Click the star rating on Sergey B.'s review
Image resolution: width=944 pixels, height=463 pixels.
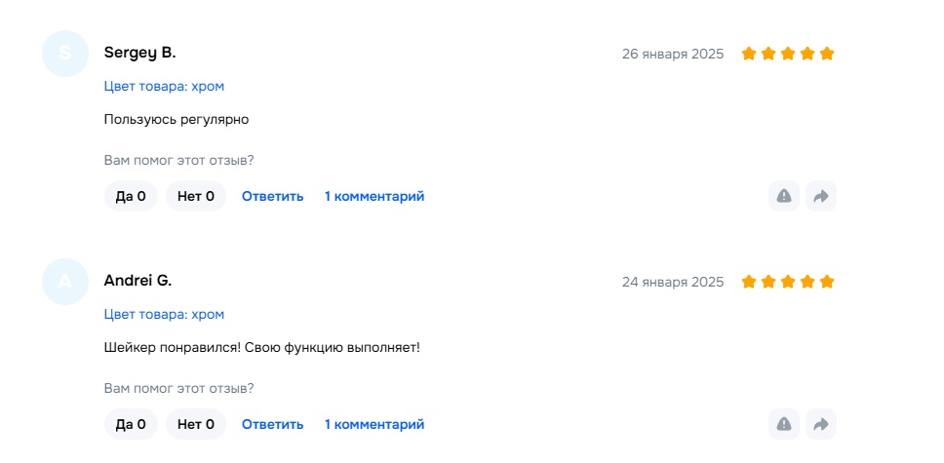pos(788,54)
